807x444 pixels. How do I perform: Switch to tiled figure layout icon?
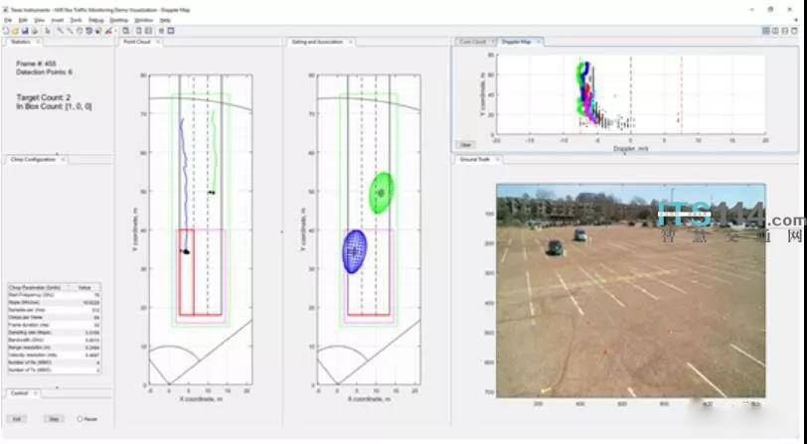pos(766,31)
